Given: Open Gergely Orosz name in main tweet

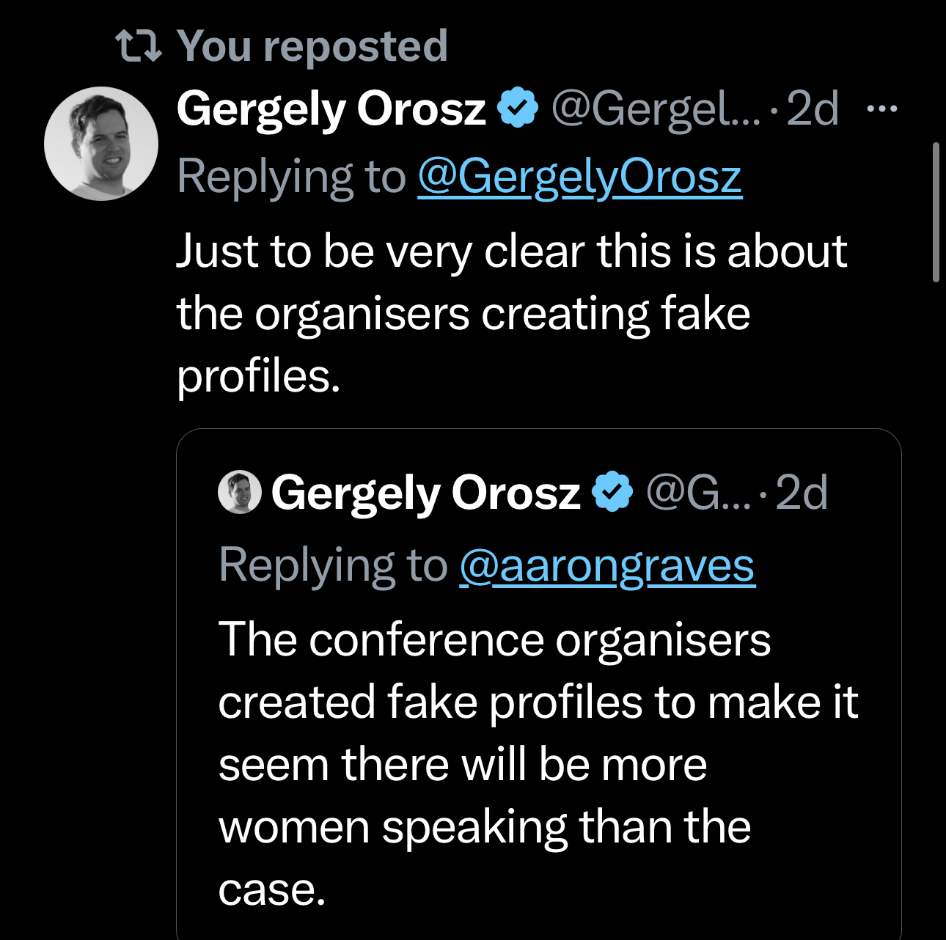Looking at the screenshot, I should pyautogui.click(x=331, y=109).
